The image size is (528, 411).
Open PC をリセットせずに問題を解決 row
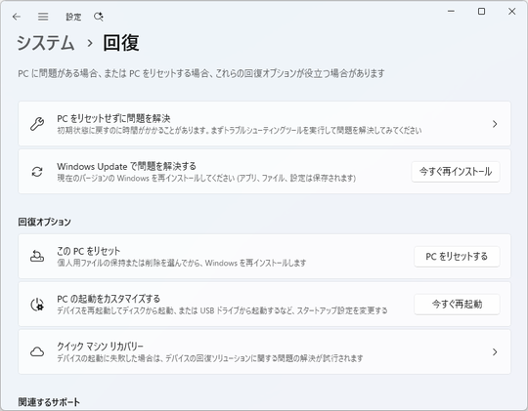(x=264, y=123)
